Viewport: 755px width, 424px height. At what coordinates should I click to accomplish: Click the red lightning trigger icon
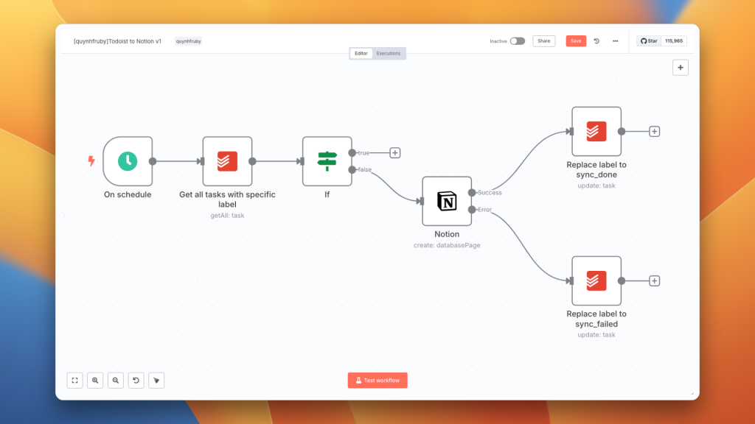click(x=91, y=161)
